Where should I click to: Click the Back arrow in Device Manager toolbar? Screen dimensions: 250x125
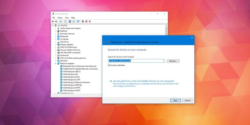pos(52,21)
